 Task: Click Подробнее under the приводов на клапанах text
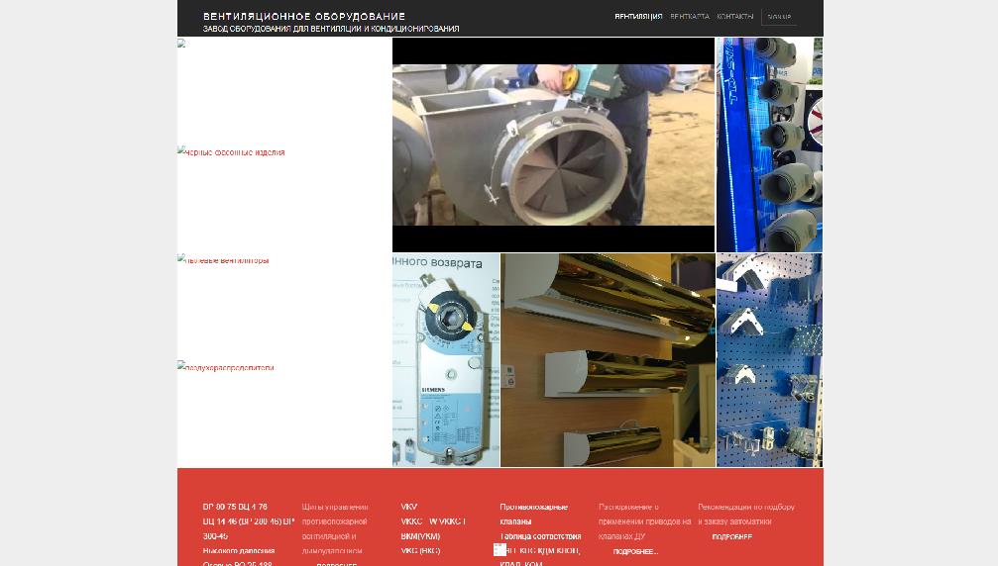(635, 551)
